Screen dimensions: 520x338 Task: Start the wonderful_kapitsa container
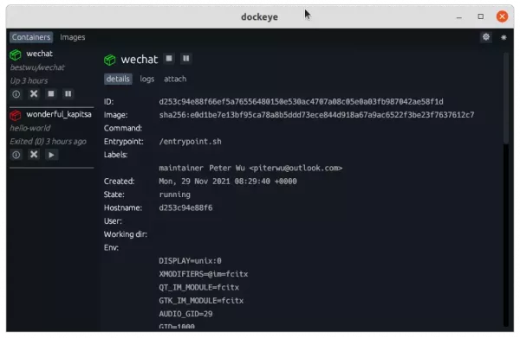click(x=51, y=155)
